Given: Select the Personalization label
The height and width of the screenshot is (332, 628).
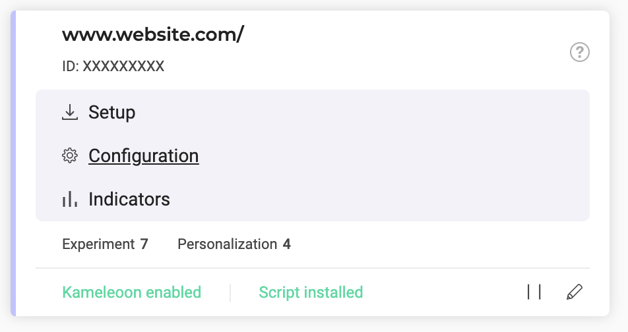Looking at the screenshot, I should (x=227, y=244).
